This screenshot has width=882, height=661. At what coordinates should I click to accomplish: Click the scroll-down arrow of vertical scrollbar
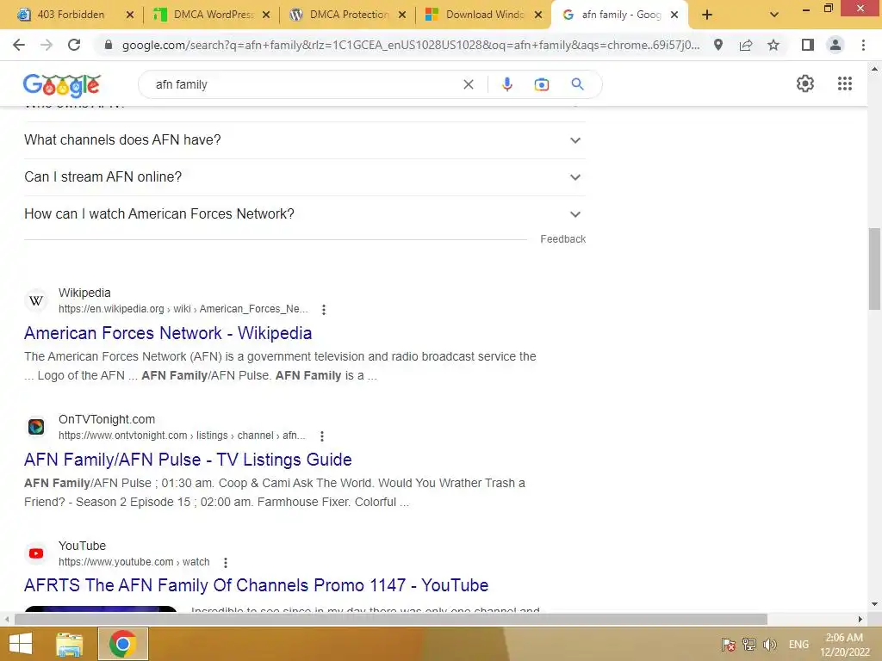(x=874, y=605)
